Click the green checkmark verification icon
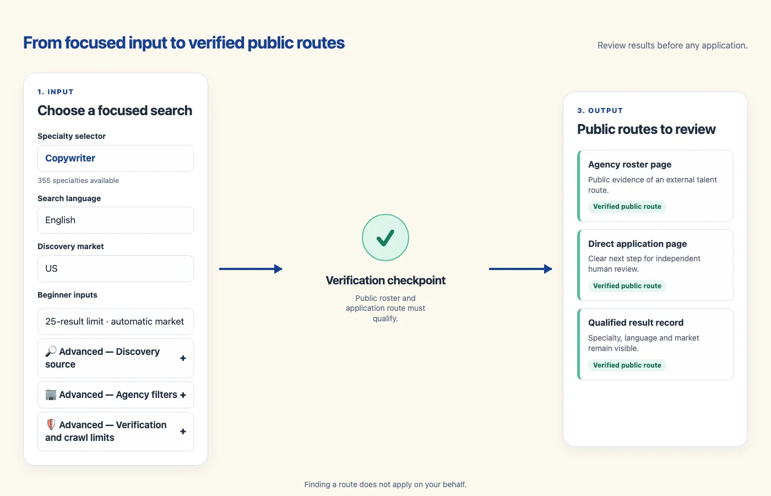 tap(385, 238)
